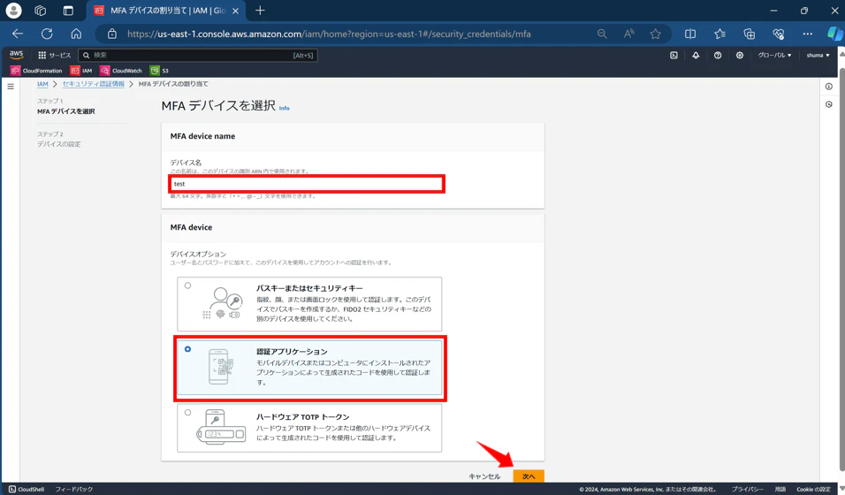Switch to MFA device assignment tab
The height and width of the screenshot is (495, 845).
[x=167, y=11]
